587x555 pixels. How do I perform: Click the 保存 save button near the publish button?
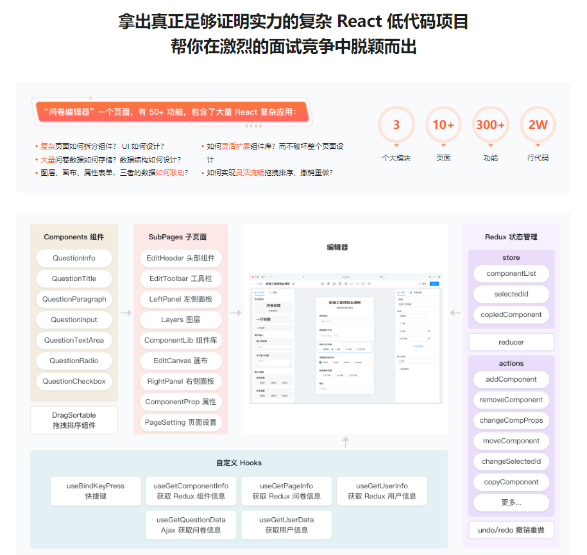click(422, 284)
